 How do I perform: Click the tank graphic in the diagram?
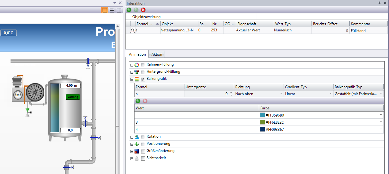pyautogui.click(x=64, y=109)
